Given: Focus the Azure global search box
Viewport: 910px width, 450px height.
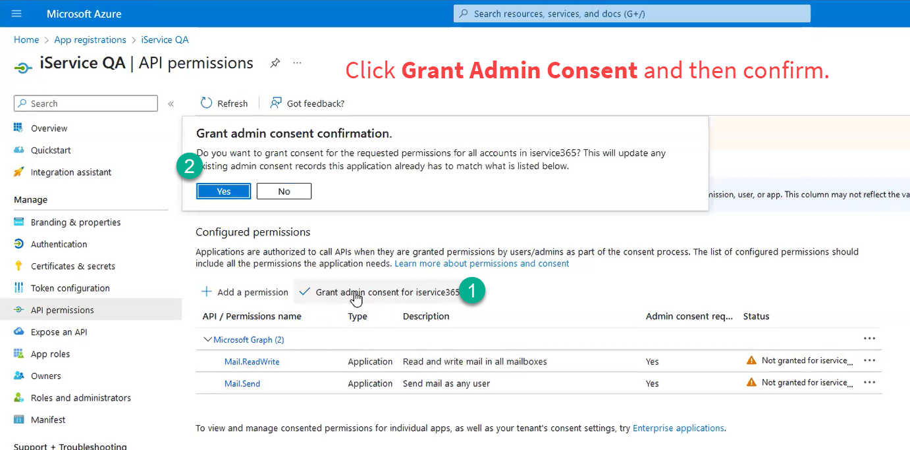Looking at the screenshot, I should (632, 13).
